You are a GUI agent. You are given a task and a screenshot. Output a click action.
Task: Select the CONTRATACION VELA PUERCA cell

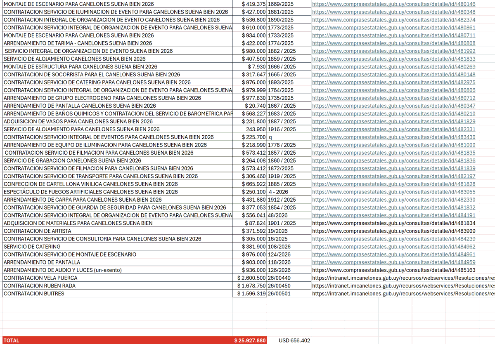click(117, 278)
